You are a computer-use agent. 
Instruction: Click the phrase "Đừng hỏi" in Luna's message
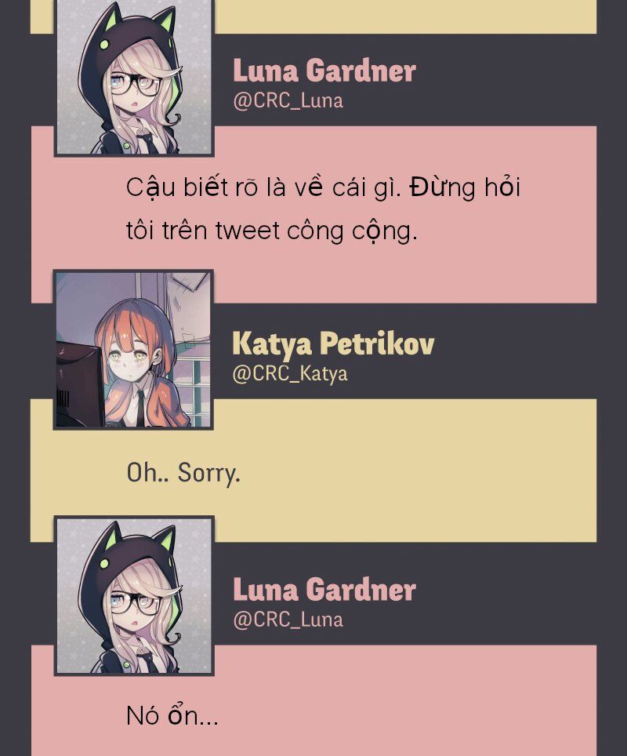pyautogui.click(x=465, y=187)
